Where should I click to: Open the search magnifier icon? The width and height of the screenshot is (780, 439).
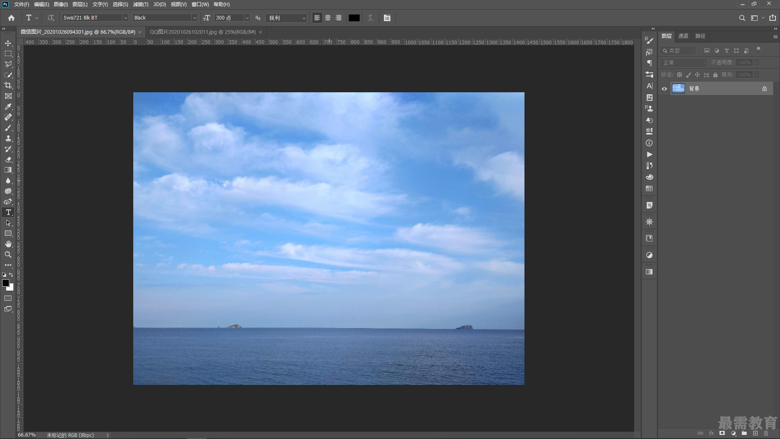pos(742,18)
